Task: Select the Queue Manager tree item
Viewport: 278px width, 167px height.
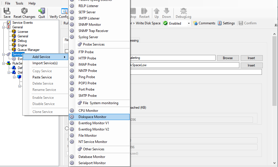Action: 28,50
